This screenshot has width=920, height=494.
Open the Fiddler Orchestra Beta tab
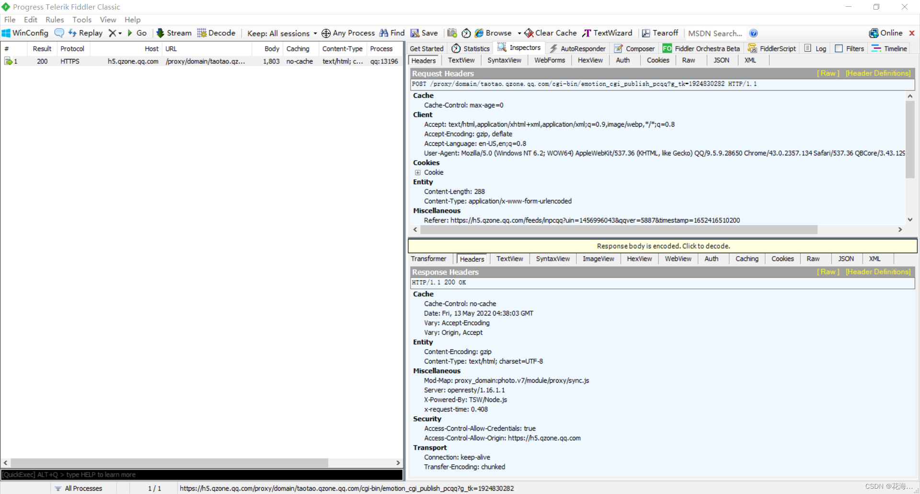[x=701, y=48]
